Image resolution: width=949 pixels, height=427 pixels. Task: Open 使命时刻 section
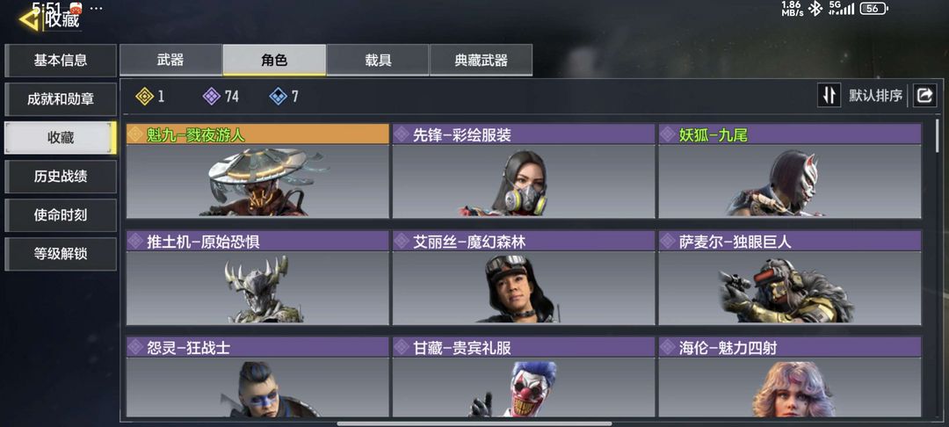click(x=61, y=215)
